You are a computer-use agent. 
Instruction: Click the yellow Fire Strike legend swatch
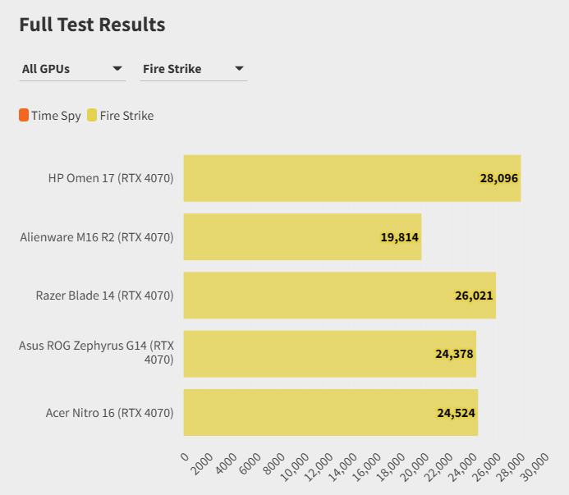(92, 116)
